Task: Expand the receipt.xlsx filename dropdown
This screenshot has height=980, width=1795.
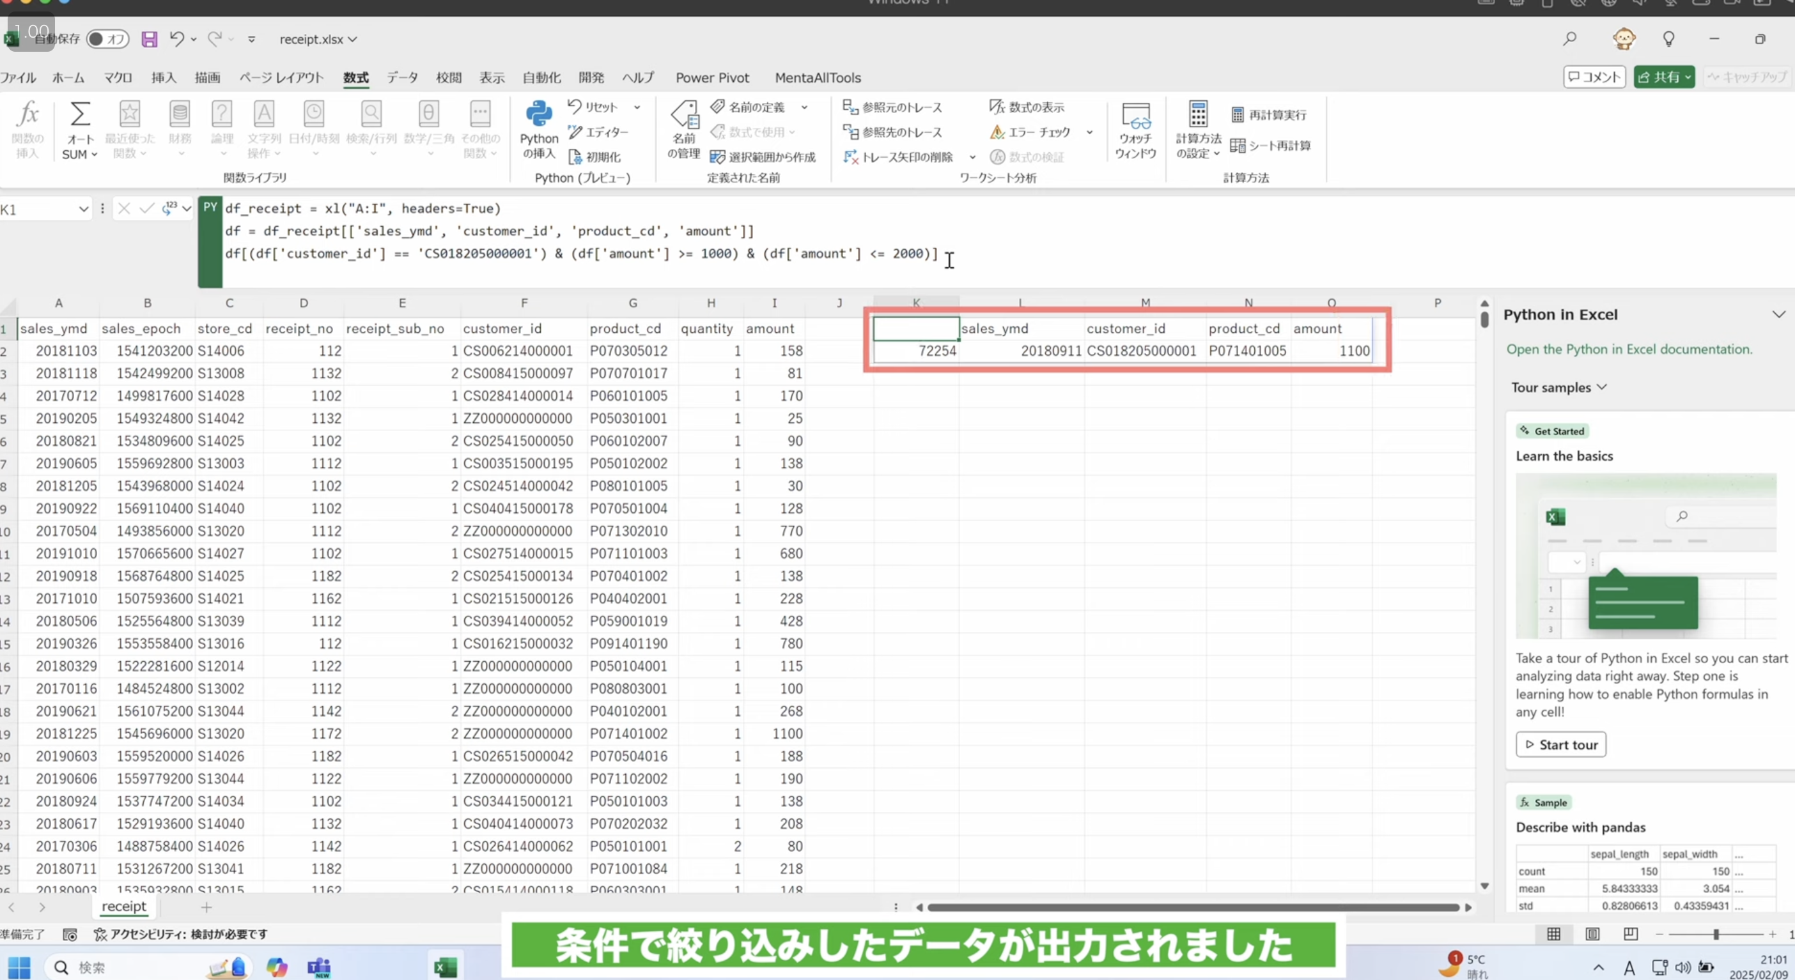Action: click(x=353, y=40)
